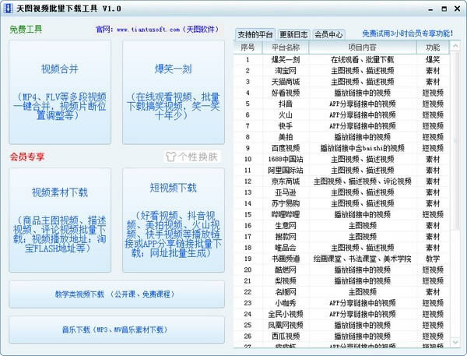Open 教学类视频下载 button
Screen dimensions: 467x356
117,294
